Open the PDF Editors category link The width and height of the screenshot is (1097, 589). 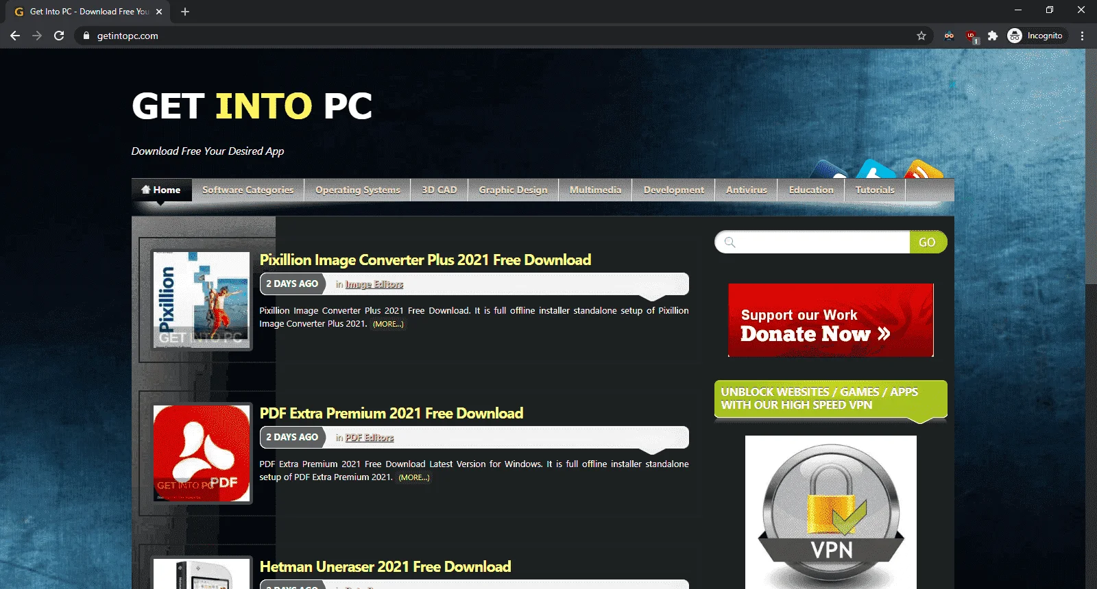click(370, 438)
